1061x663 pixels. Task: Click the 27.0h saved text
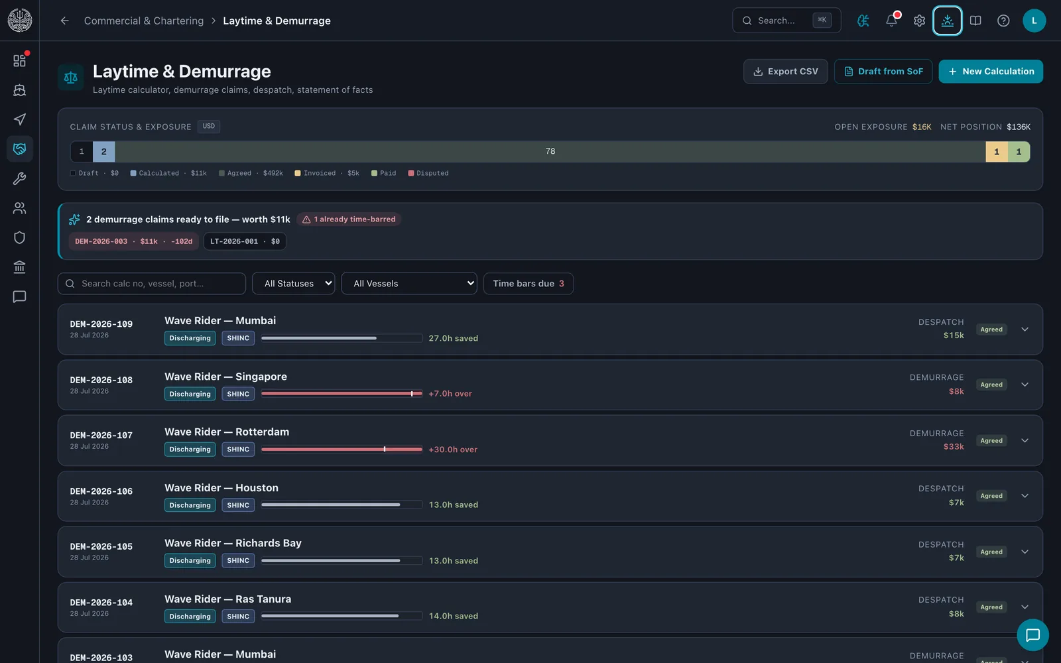pos(454,338)
